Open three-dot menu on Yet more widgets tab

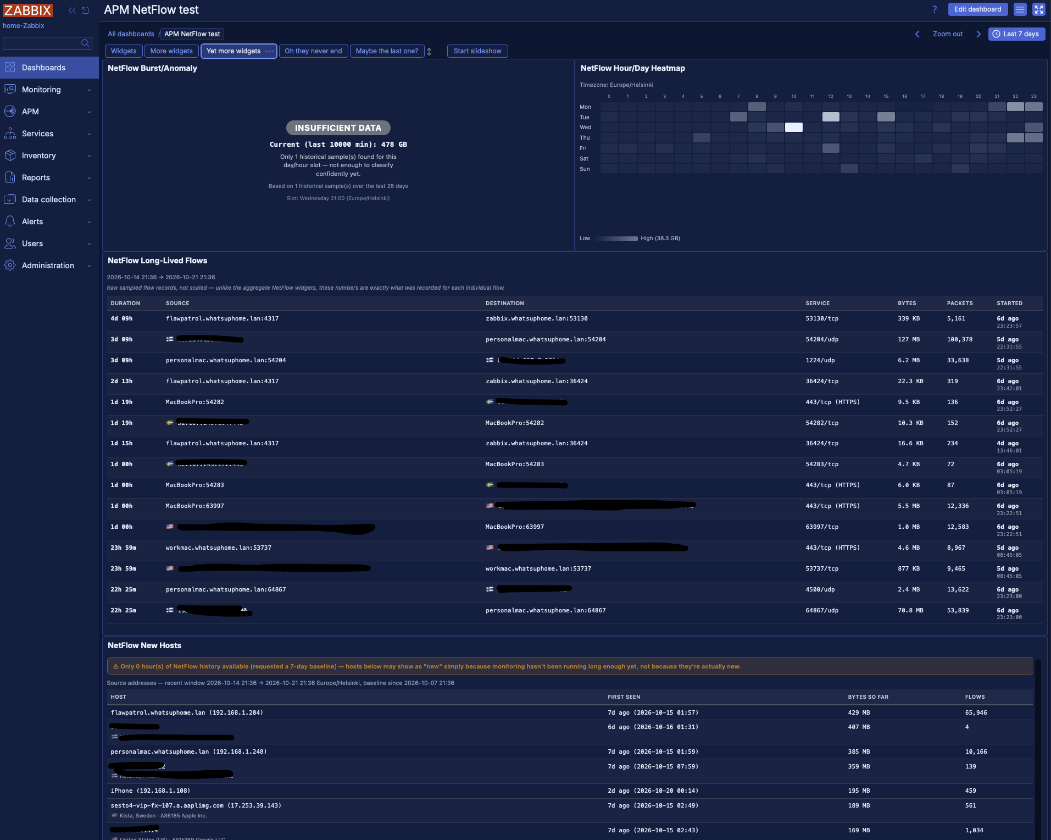click(x=269, y=51)
